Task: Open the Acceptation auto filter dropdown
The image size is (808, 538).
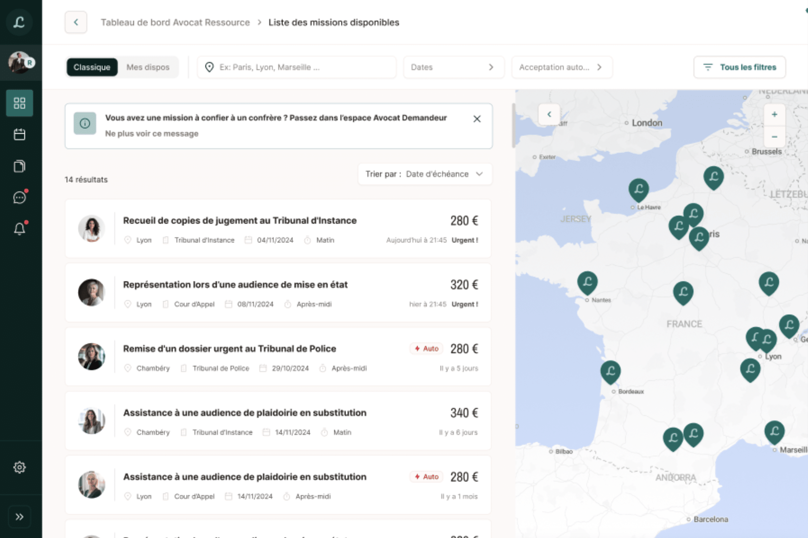Action: click(561, 67)
